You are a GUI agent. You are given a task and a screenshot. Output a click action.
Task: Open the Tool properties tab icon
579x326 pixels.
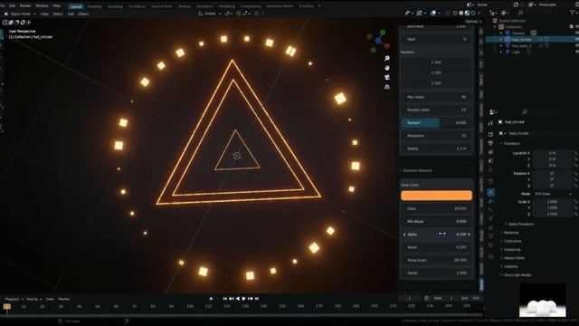pyautogui.click(x=490, y=123)
